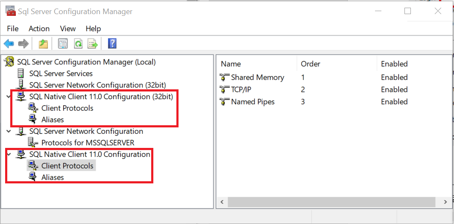Click the Aliases icon under 32bit client
The height and width of the screenshot is (224, 454).
tap(33, 119)
